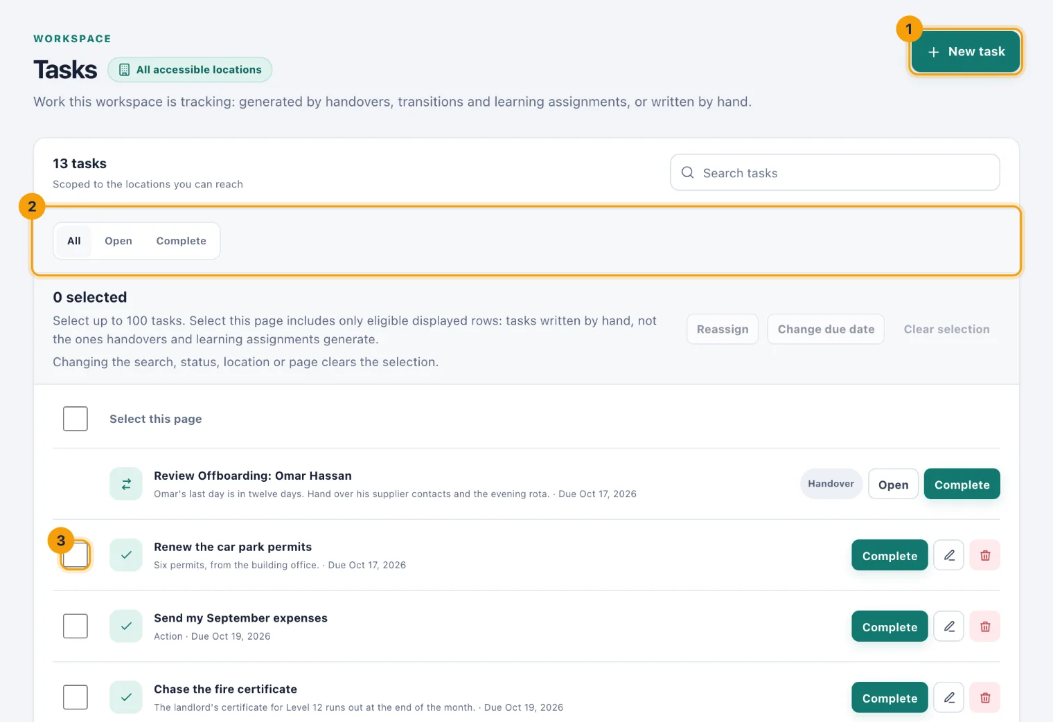Click checkmark icon for Send my September expenses

126,626
